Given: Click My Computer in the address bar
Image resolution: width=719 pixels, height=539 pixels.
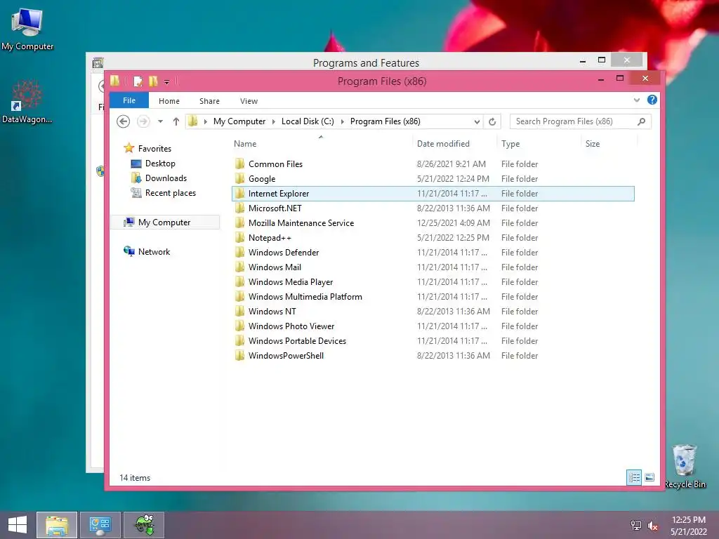Looking at the screenshot, I should [x=239, y=121].
